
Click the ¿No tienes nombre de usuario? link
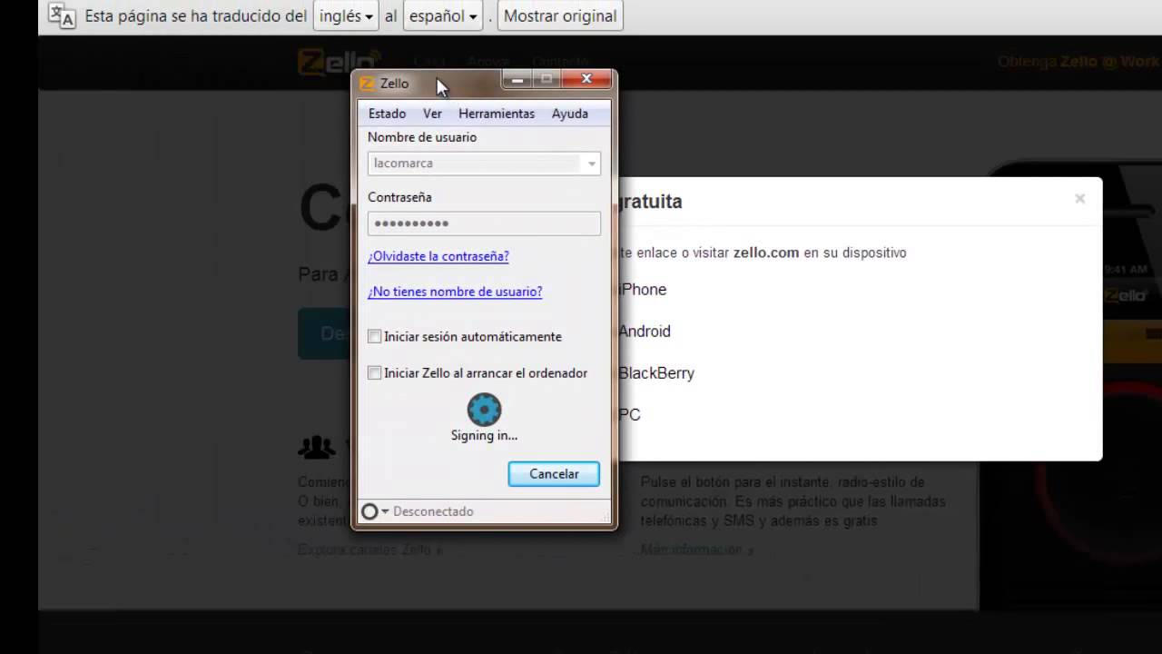(455, 292)
